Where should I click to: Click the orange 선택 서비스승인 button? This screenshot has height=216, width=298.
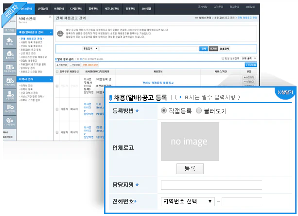pos(90,65)
